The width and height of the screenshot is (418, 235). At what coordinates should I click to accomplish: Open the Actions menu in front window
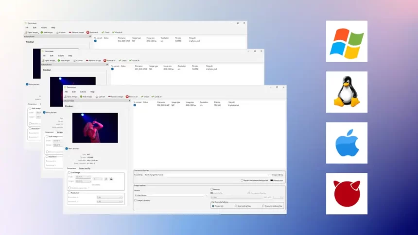tap(83, 92)
